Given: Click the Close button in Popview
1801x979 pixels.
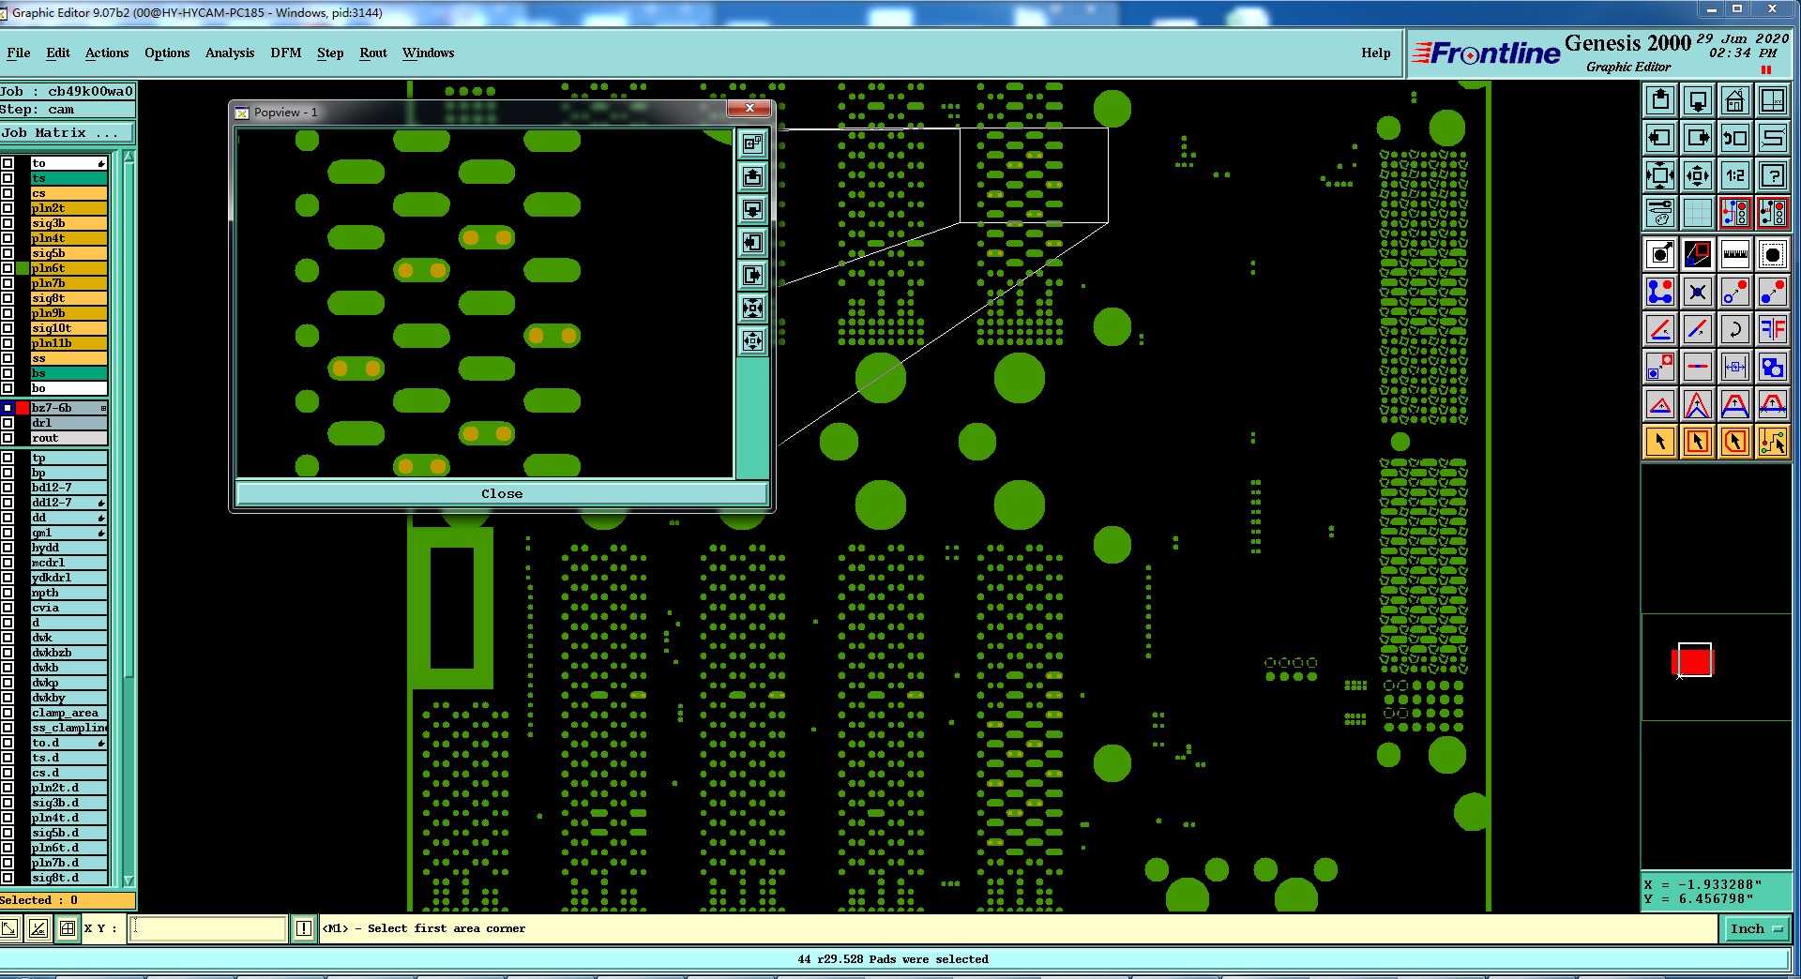Looking at the screenshot, I should click(x=502, y=493).
